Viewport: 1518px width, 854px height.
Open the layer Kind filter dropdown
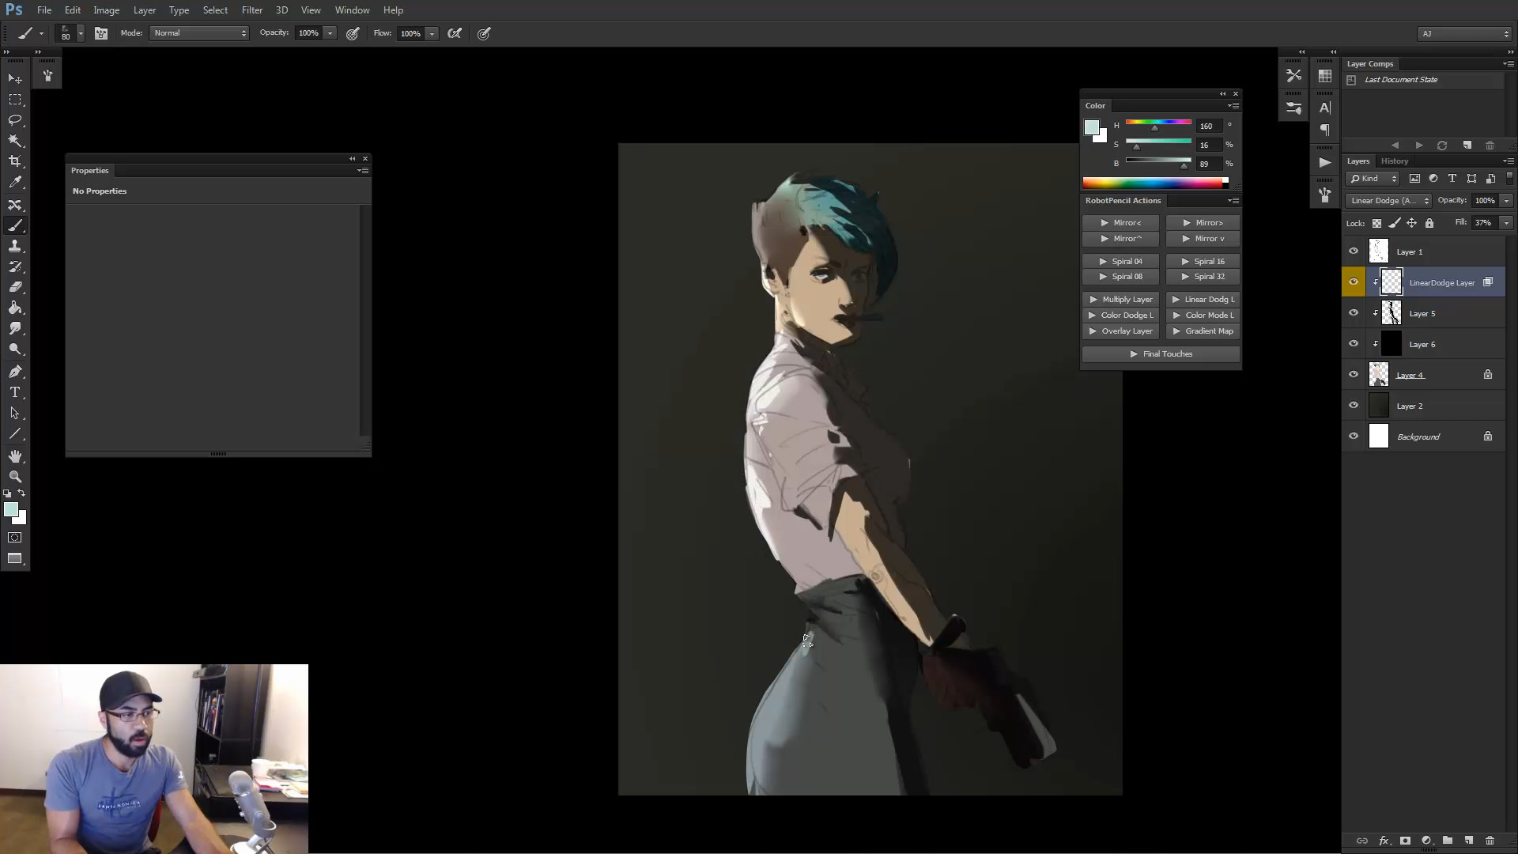(1373, 179)
